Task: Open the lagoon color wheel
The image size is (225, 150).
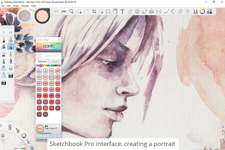Action: tap(24, 135)
